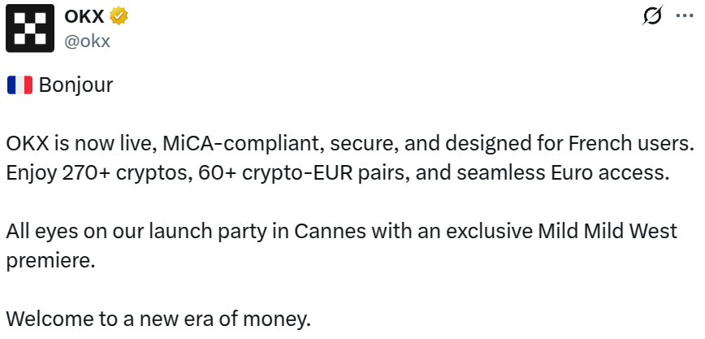Open the three-dot More options menu
Image resolution: width=705 pixels, height=339 pixels.
click(683, 15)
